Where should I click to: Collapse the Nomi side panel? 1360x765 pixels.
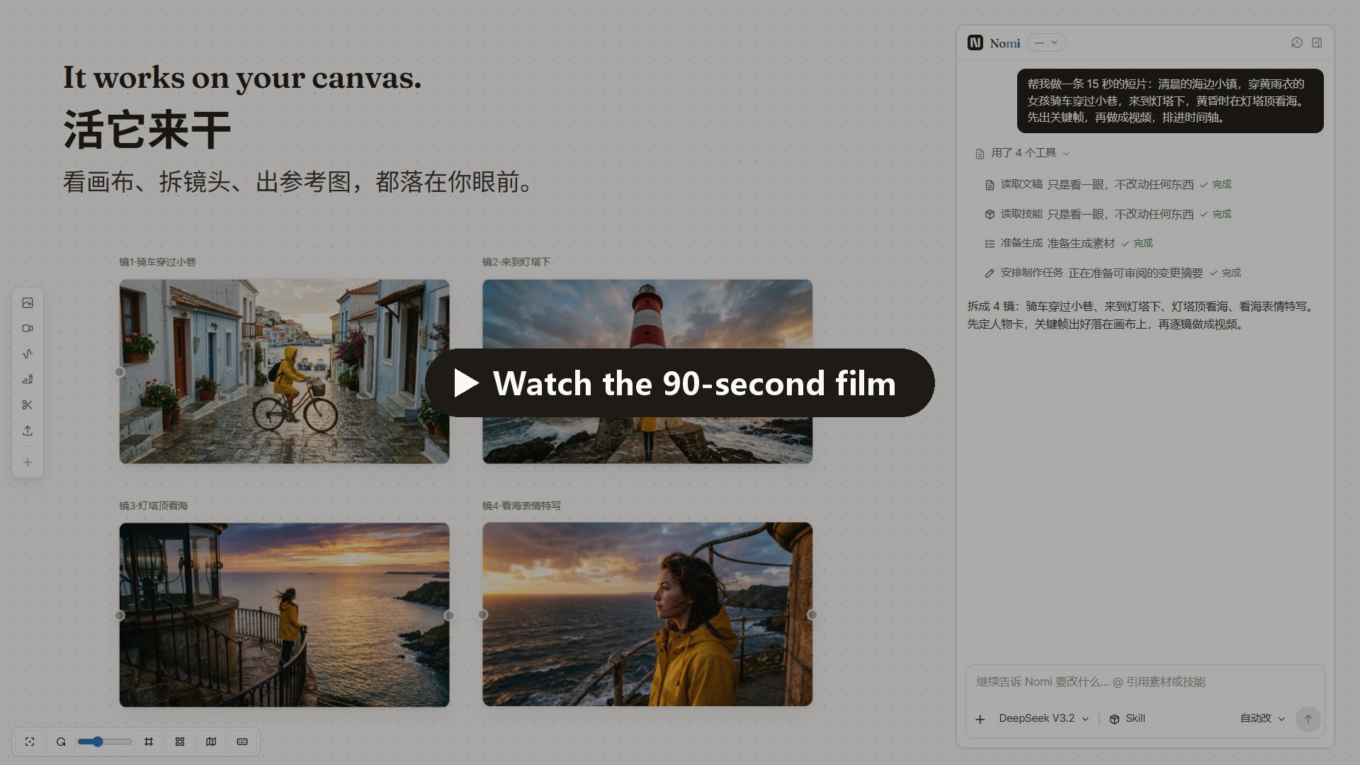coord(1317,42)
